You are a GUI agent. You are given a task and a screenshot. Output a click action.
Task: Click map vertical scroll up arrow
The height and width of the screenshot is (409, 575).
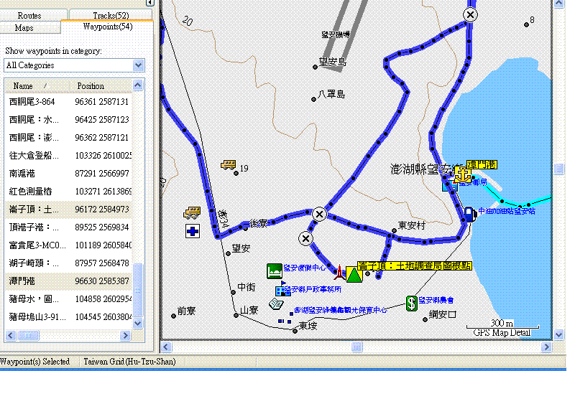(558, 4)
